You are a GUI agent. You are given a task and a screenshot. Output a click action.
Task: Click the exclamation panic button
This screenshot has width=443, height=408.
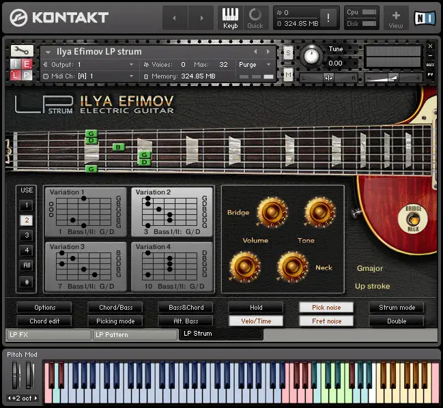tap(328, 18)
